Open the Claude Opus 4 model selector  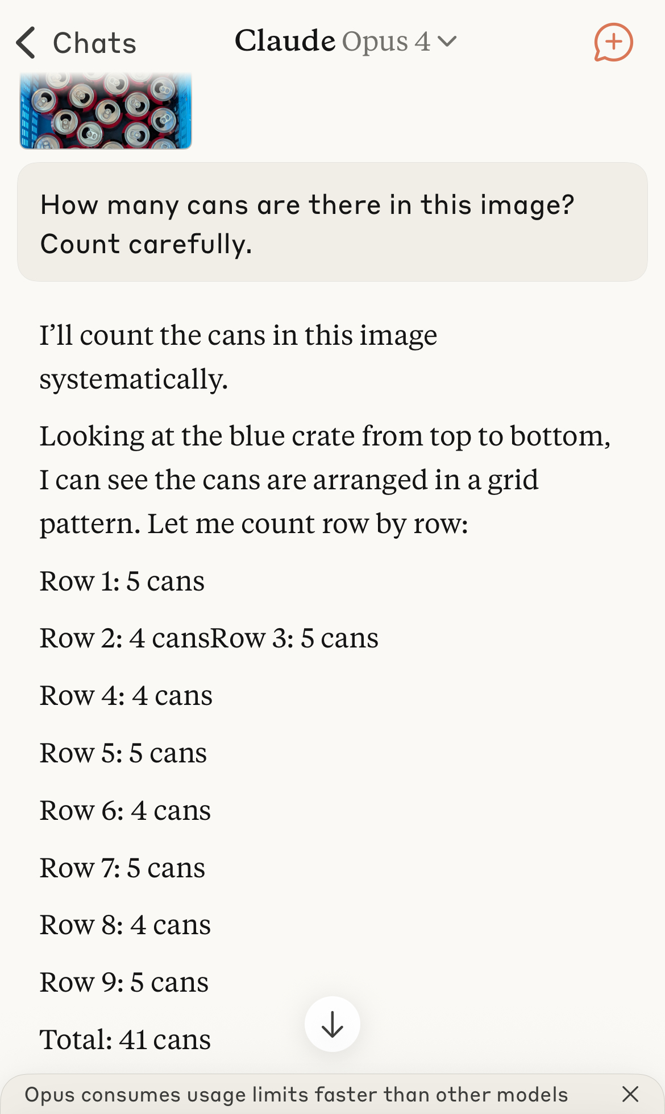pos(346,42)
